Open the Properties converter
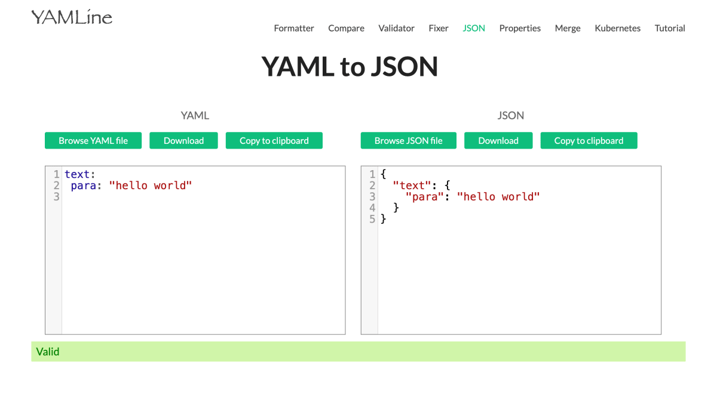Image resolution: width=717 pixels, height=403 pixels. (520, 28)
